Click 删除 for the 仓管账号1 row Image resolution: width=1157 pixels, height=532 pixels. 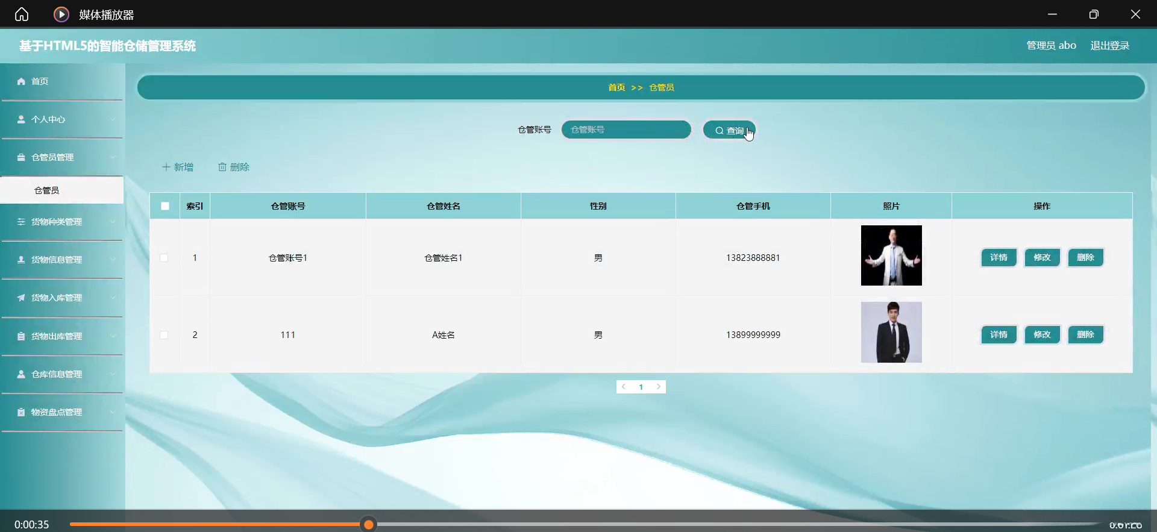1085,258
